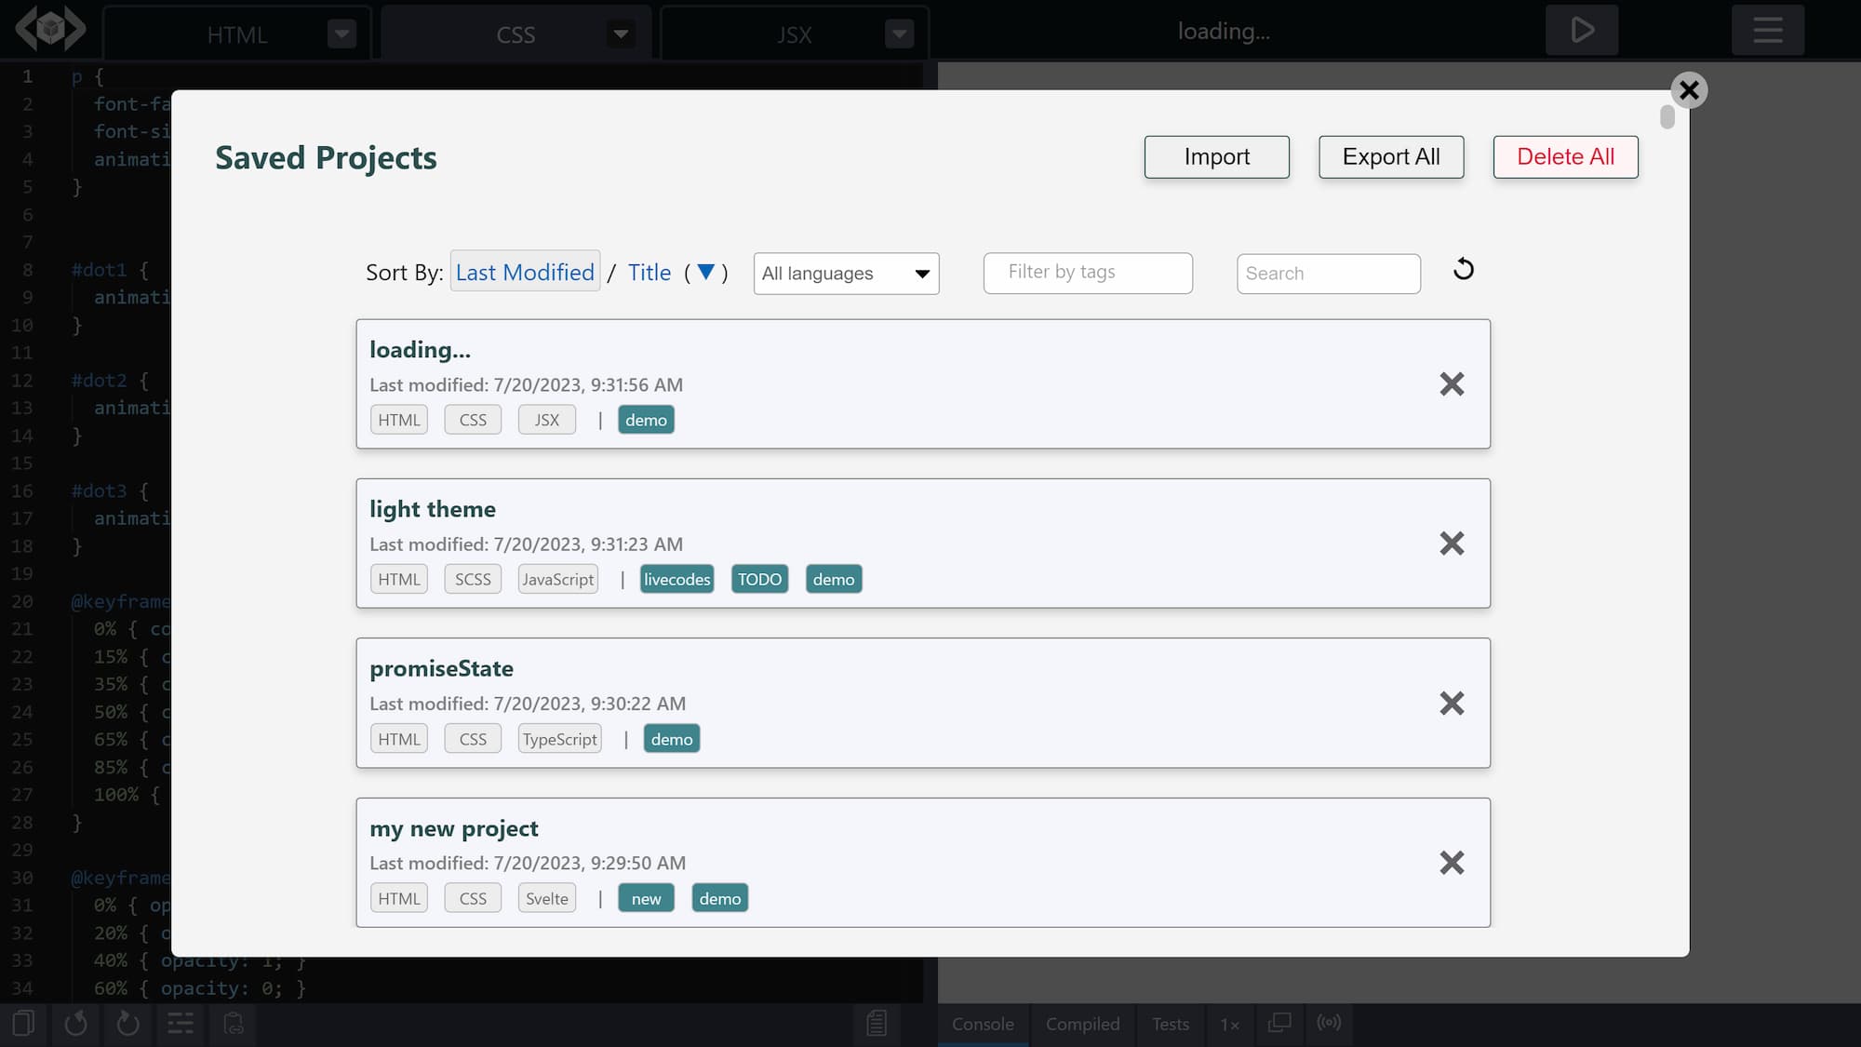Open the All languages filter dropdown
Viewport: 1861px width, 1047px height.
[846, 273]
